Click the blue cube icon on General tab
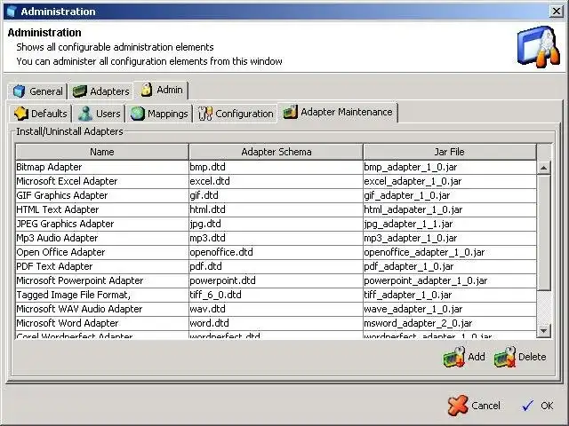The image size is (569, 426). pos(19,91)
